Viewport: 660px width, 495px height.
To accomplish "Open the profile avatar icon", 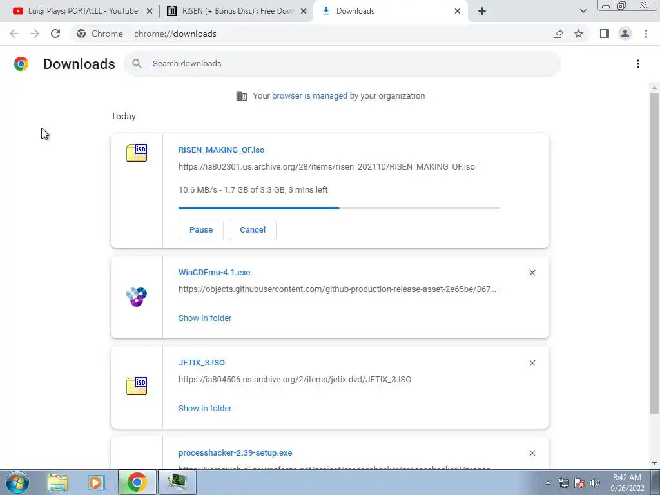I will click(625, 34).
